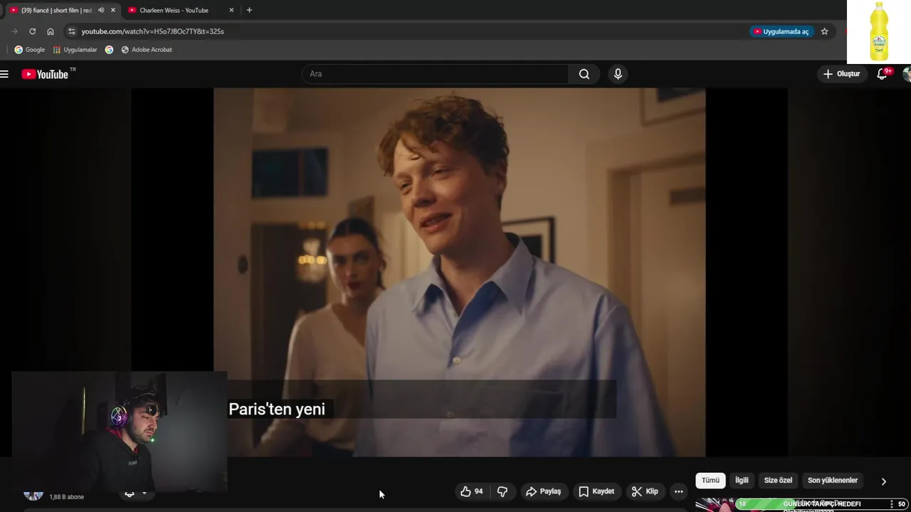Select the İlgili filter chip
The width and height of the screenshot is (911, 512).
pyautogui.click(x=742, y=481)
